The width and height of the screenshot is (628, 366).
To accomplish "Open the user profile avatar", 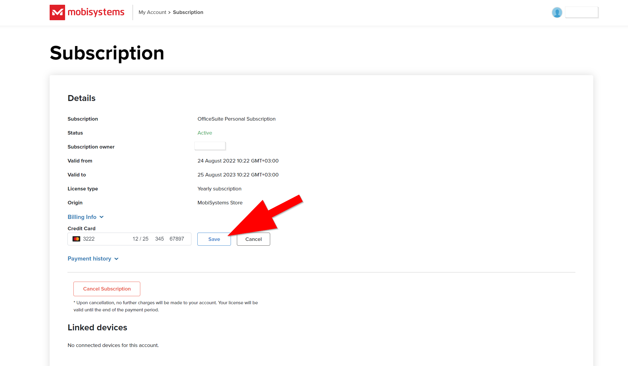I will 557,12.
